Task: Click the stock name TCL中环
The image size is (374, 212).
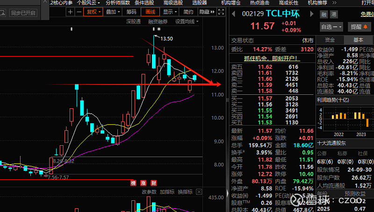Action: (x=283, y=14)
